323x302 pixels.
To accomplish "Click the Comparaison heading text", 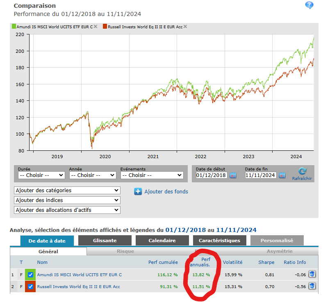I will click(x=34, y=6).
